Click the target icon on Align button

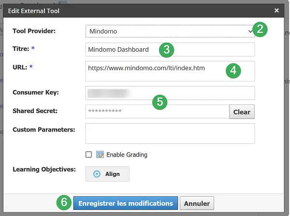point(97,174)
